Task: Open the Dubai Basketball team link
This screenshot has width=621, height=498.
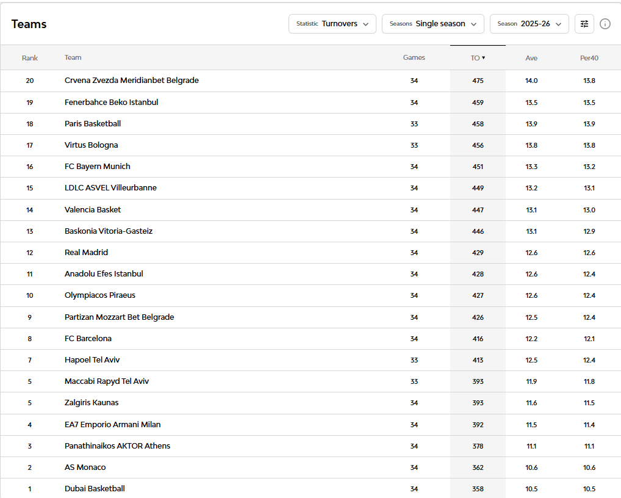Action: [95, 488]
